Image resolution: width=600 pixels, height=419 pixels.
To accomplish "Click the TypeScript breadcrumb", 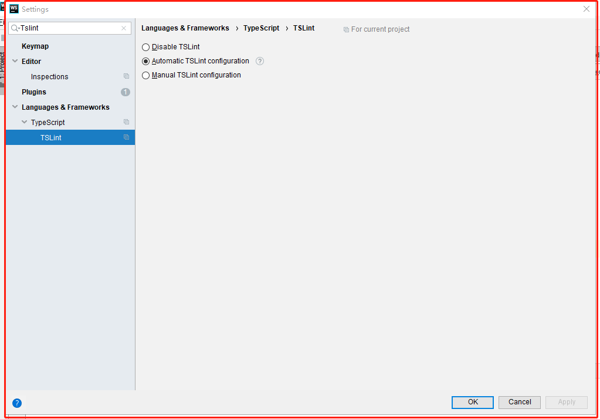I will [x=262, y=28].
